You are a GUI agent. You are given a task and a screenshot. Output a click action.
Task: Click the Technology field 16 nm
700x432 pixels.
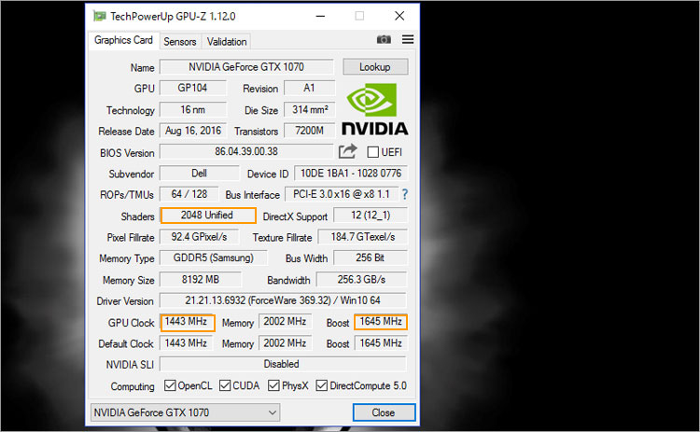pos(193,109)
